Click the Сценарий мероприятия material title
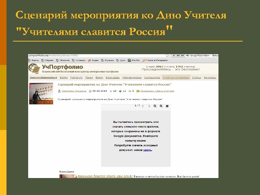Image resolution: width=260 pixels, height=195 pixels. (x=114, y=84)
